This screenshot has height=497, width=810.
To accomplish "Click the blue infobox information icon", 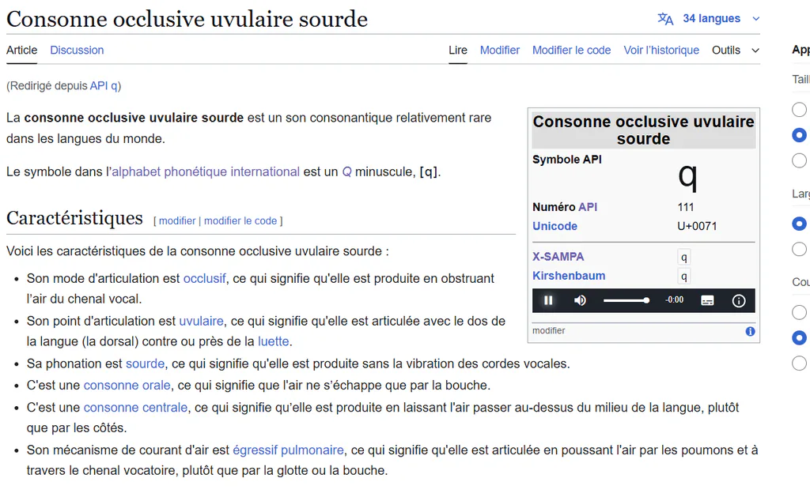I will pyautogui.click(x=750, y=331).
